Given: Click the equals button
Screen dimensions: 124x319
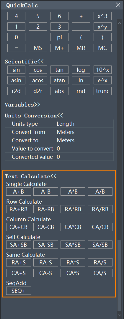Looking at the screenshot, I should tap(16, 48).
